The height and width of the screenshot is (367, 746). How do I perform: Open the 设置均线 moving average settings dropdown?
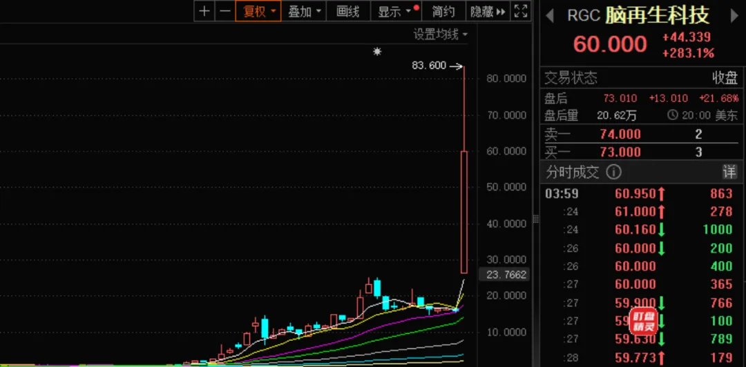click(440, 34)
